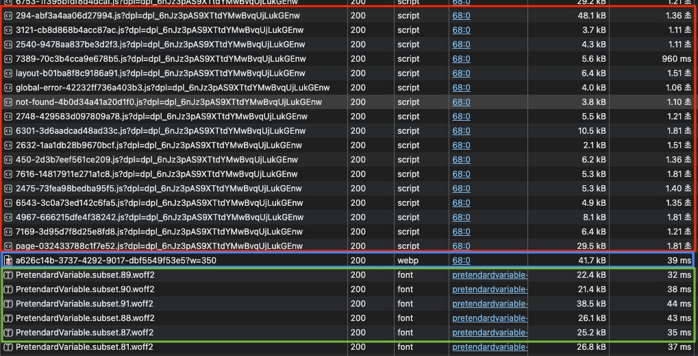
Task: Select the request name 2632-1aa1db28b9670bcf.js
Action: point(158,145)
